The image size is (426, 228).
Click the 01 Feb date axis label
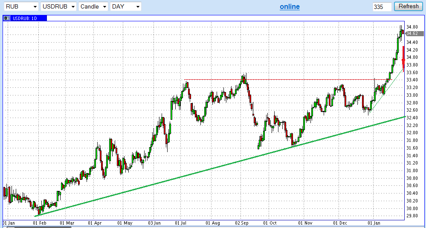click(41, 223)
